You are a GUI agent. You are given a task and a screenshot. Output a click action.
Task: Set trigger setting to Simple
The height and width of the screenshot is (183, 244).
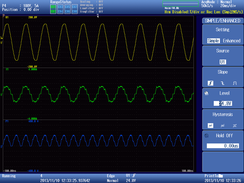click(x=213, y=41)
